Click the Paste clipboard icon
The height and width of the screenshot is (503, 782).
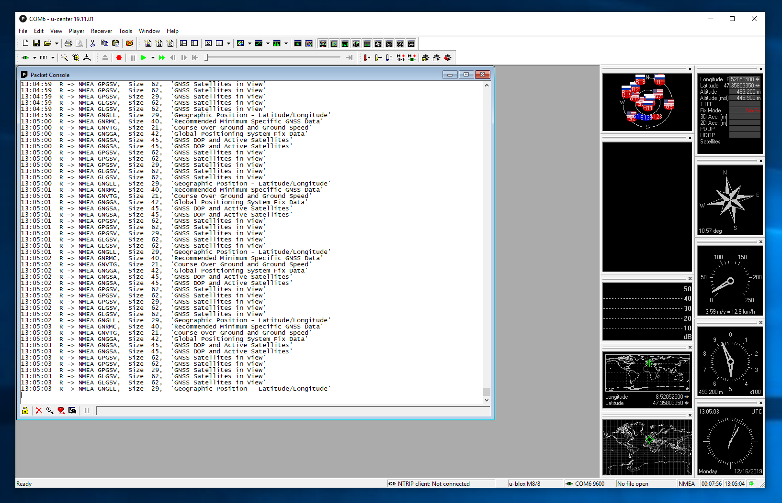pos(115,44)
